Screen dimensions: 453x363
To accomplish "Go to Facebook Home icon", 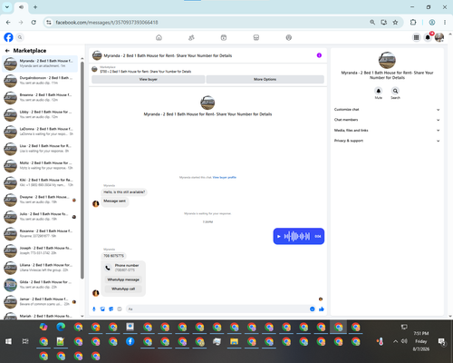I will point(159,37).
